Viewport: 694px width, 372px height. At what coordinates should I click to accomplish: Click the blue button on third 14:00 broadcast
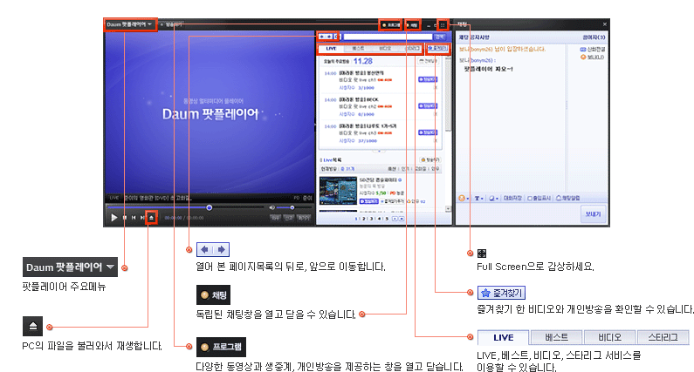coord(428,132)
